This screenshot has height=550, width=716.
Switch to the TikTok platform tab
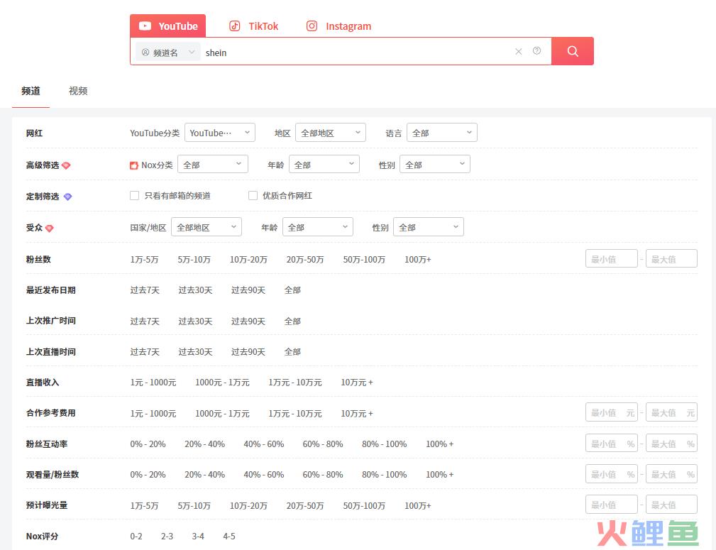click(x=253, y=26)
